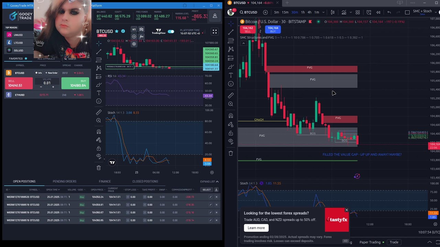Open emoji icon tool in GooeyTrade chart
This screenshot has height=247, width=440.
[x=99, y=101]
